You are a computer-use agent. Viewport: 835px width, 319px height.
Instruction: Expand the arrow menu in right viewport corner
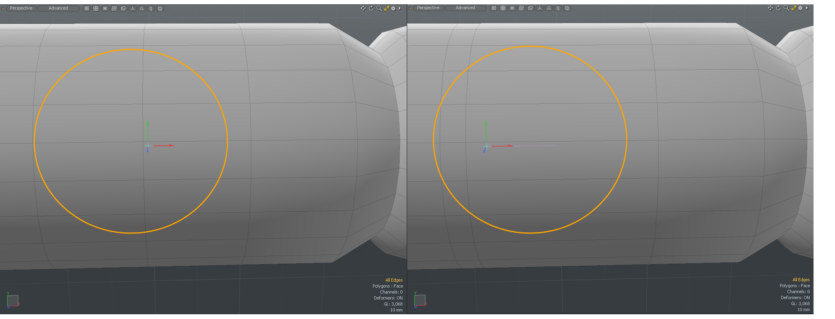point(807,8)
